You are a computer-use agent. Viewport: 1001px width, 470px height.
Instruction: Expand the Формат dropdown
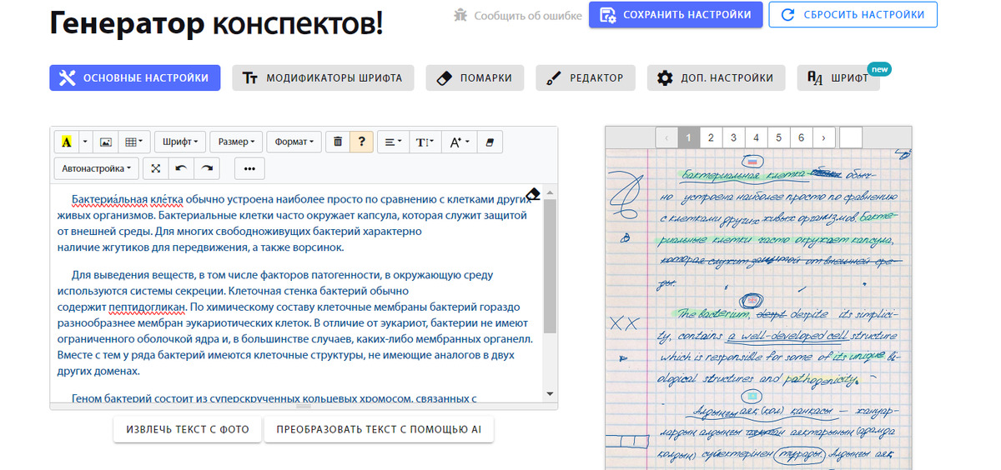click(x=294, y=142)
